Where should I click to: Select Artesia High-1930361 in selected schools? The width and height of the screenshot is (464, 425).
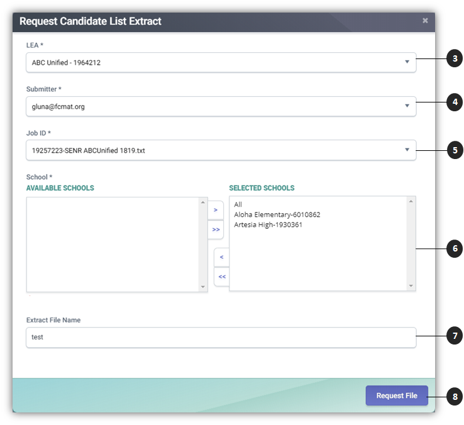click(268, 224)
